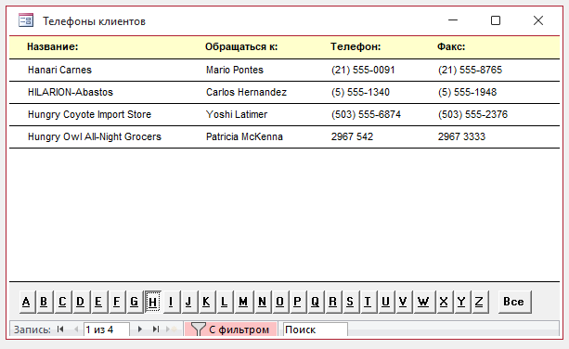Select the Hanari Carnes name field

(60, 70)
